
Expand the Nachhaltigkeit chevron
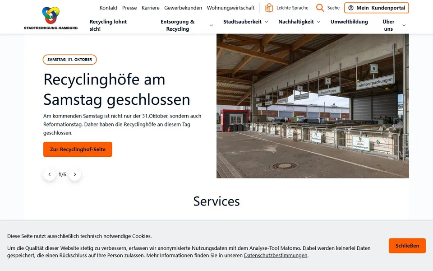318,22
